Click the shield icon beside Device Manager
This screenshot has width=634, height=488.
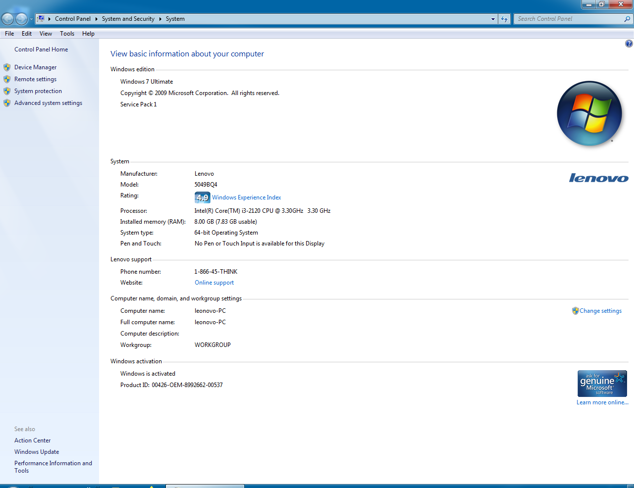(7, 67)
